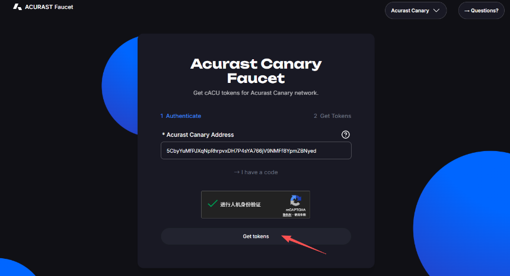Open reCAPTCHA terms of use link
This screenshot has width=510, height=276.
[x=300, y=214]
